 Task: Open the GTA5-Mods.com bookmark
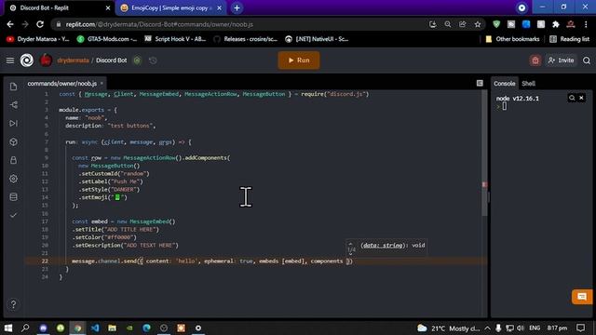point(107,39)
